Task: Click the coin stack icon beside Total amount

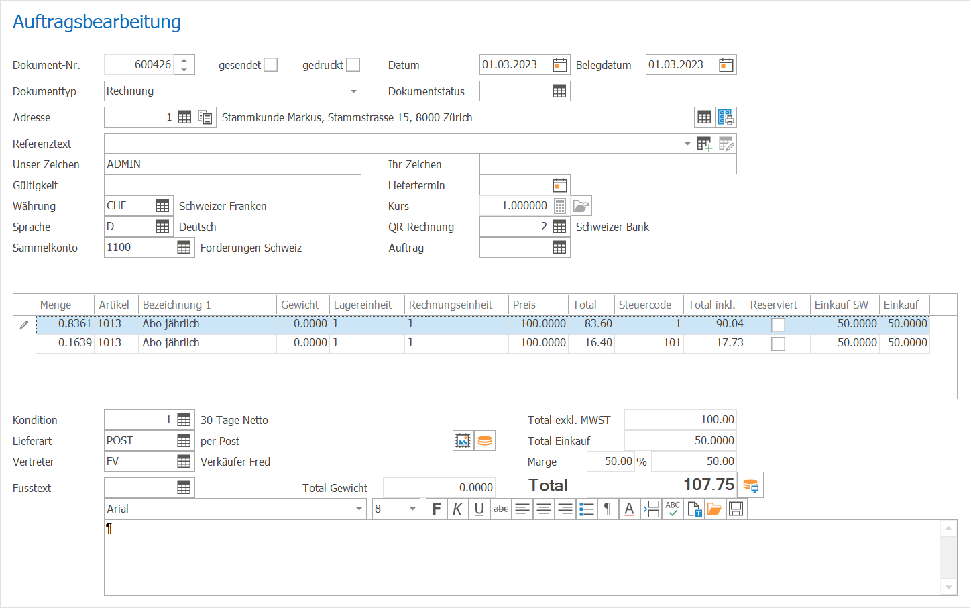Action: point(750,485)
